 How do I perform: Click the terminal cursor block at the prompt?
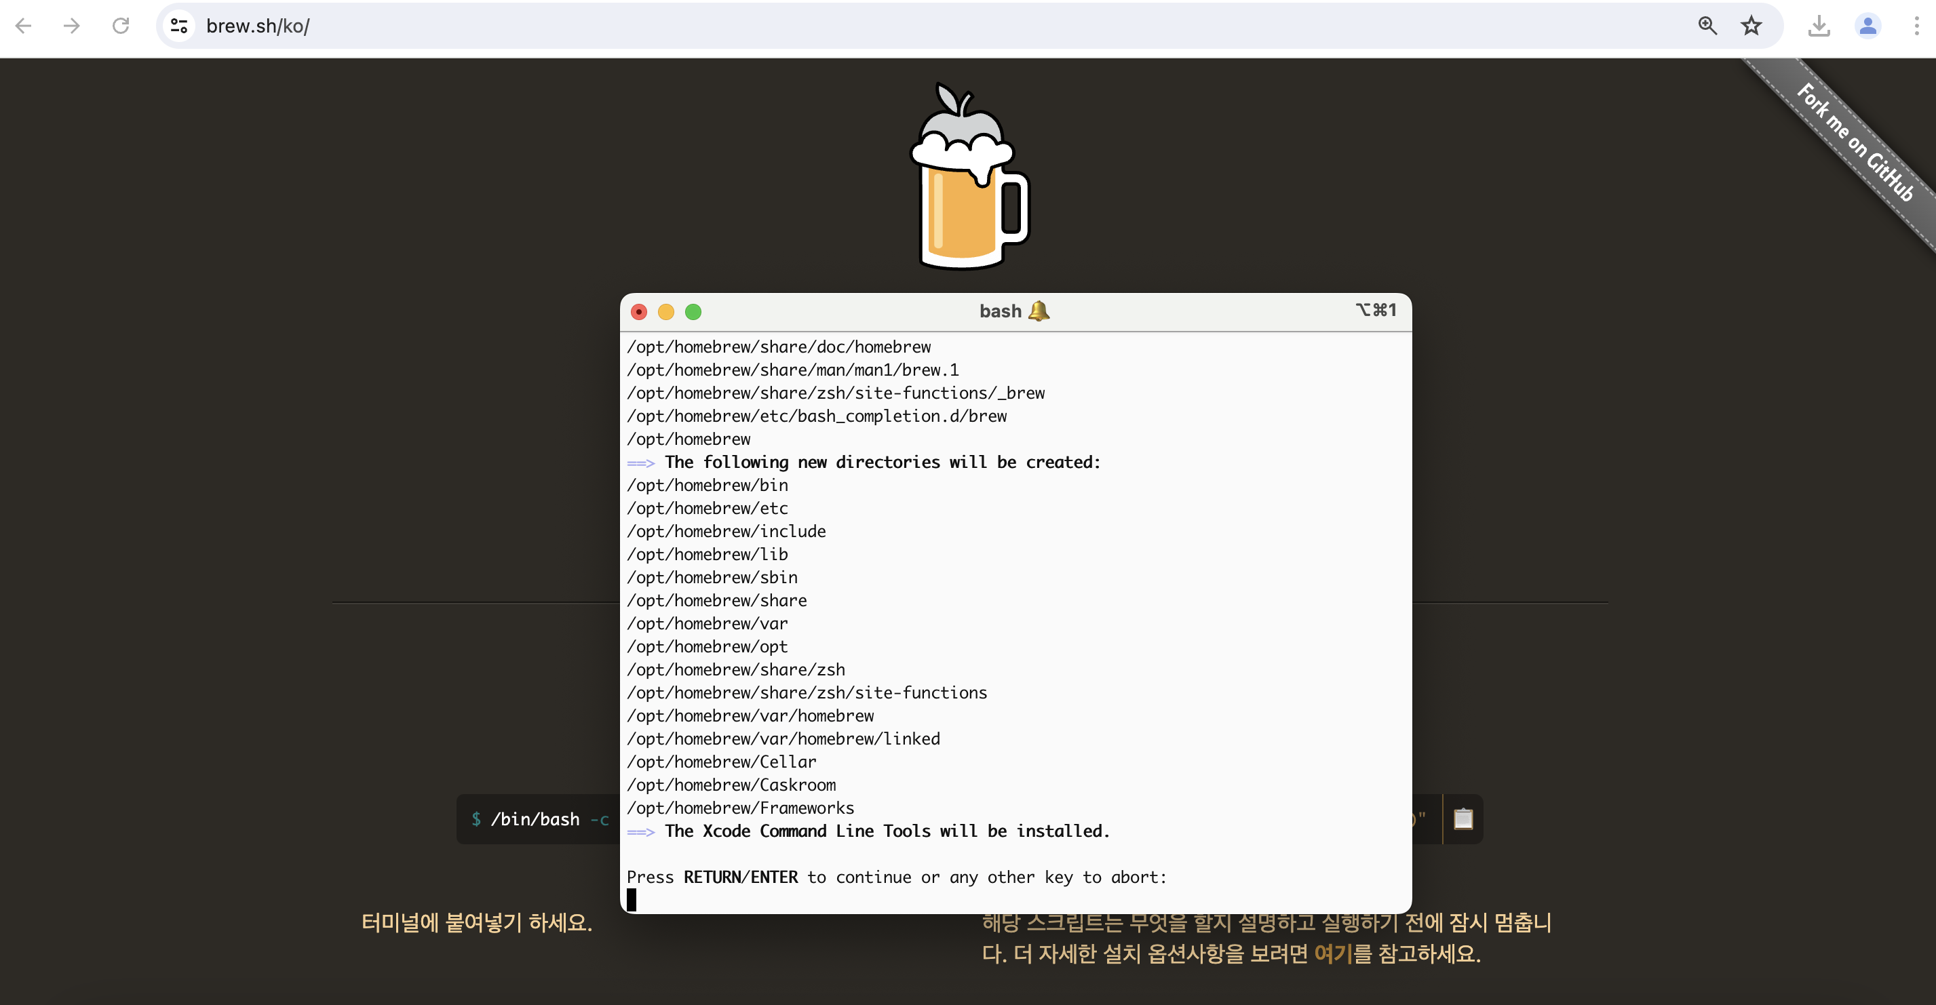click(632, 900)
